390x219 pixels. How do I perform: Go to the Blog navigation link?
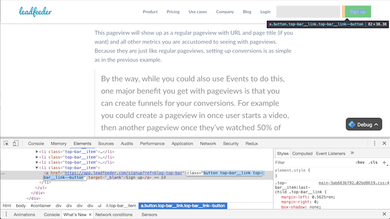(x=247, y=12)
